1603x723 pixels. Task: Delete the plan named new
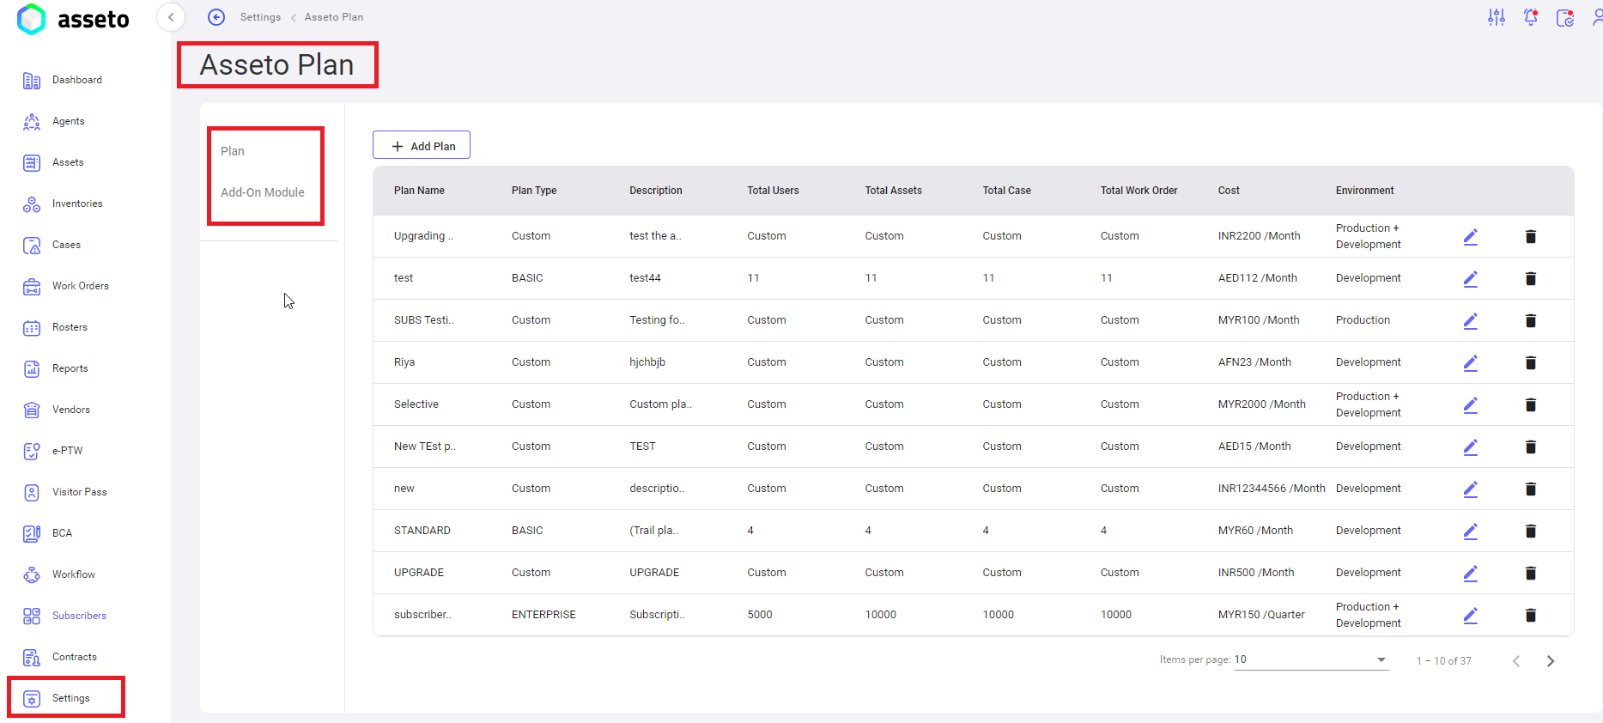click(x=1531, y=489)
